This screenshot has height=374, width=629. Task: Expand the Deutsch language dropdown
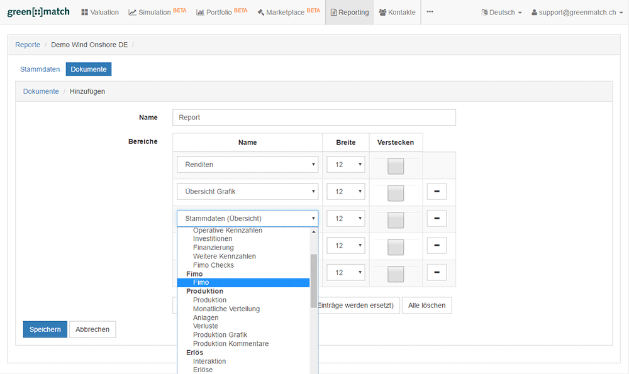[x=501, y=13]
